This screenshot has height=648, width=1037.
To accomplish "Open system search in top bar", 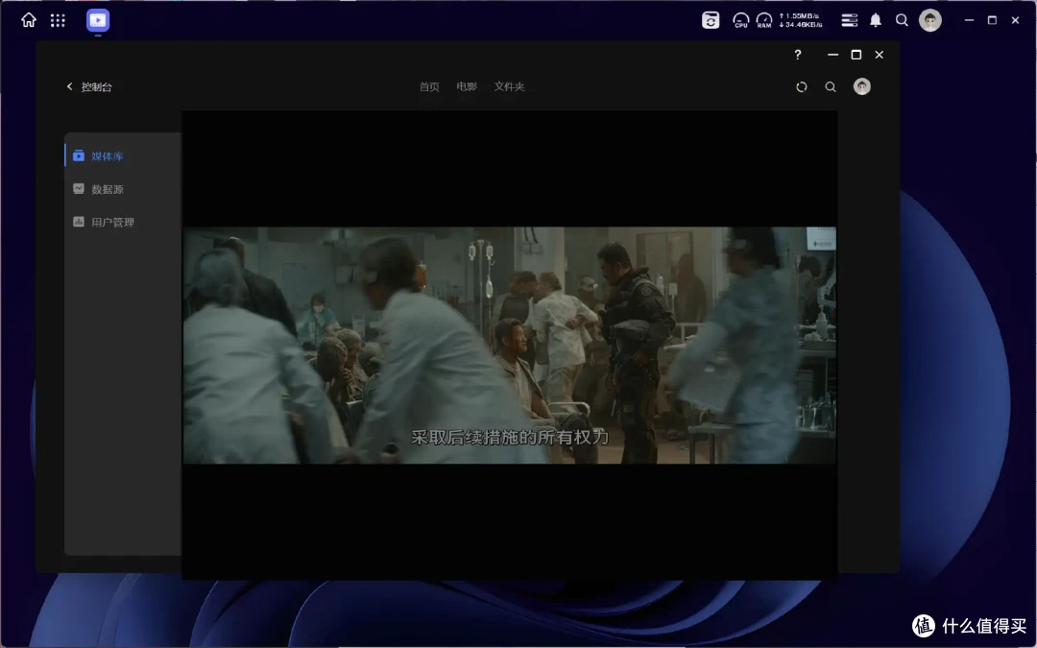I will [x=902, y=20].
